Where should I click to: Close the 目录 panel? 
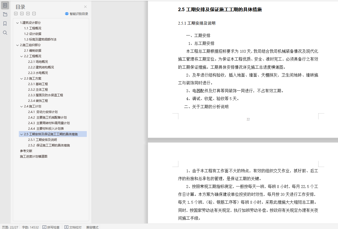click(86, 7)
